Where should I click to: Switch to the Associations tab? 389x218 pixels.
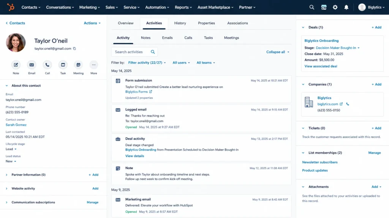click(x=237, y=23)
